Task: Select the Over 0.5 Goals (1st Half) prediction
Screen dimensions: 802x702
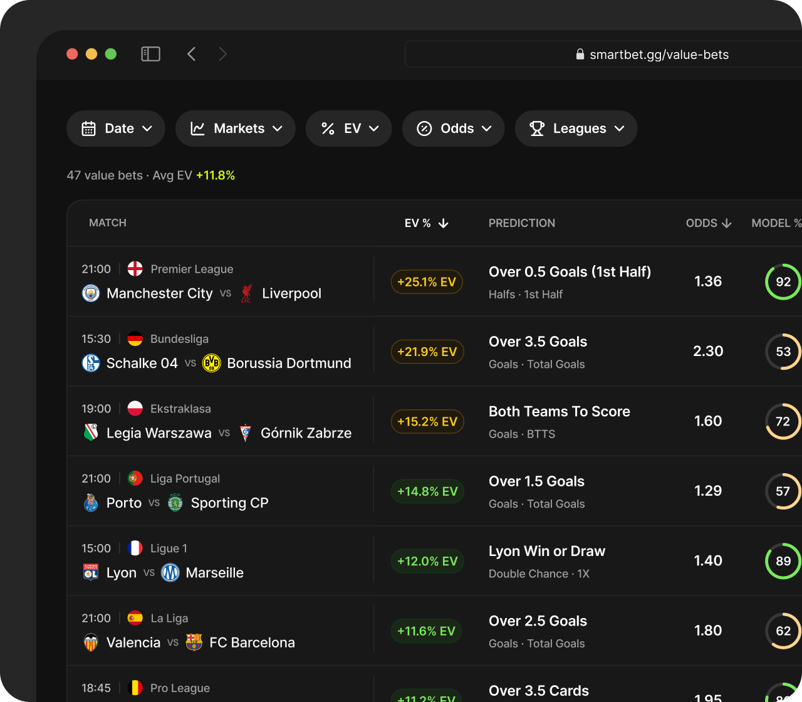Action: click(x=570, y=272)
